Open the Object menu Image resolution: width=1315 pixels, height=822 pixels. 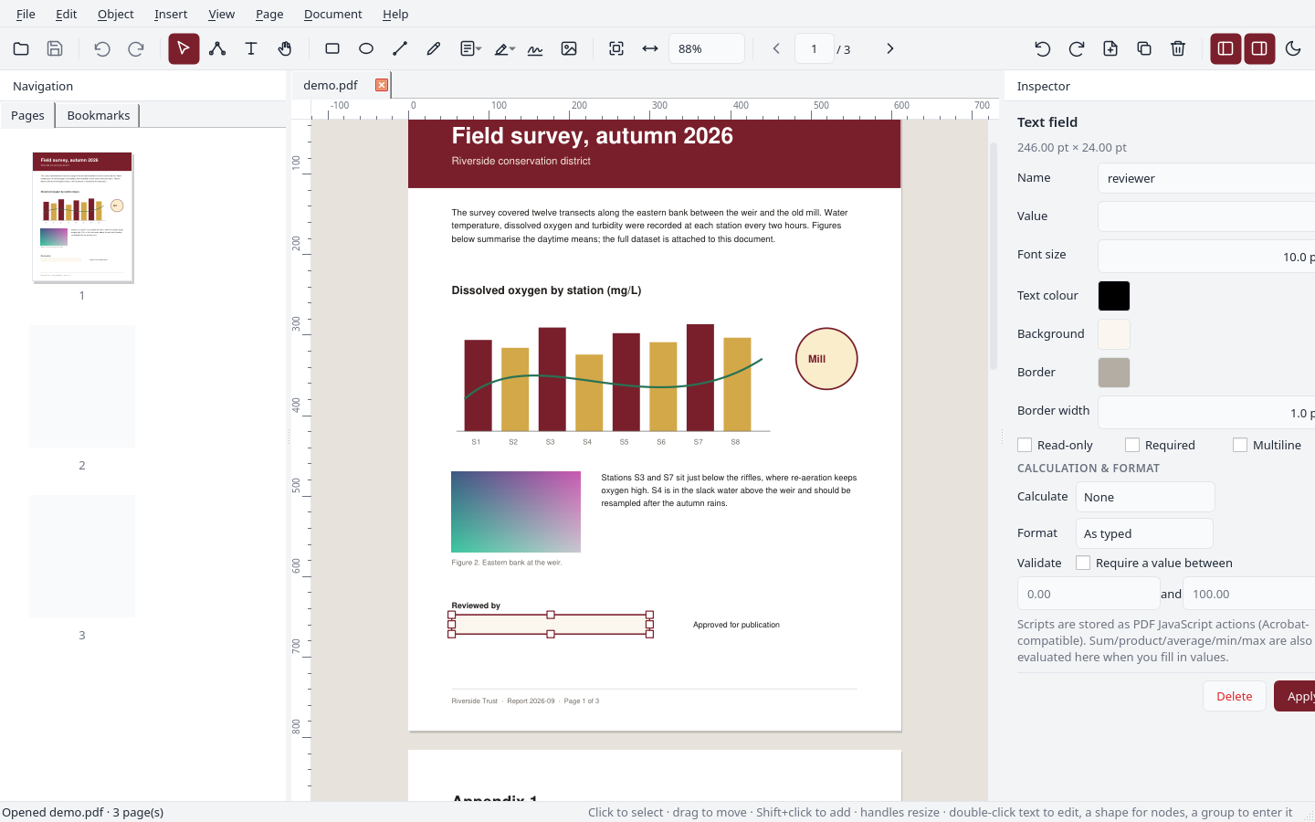pos(115,14)
